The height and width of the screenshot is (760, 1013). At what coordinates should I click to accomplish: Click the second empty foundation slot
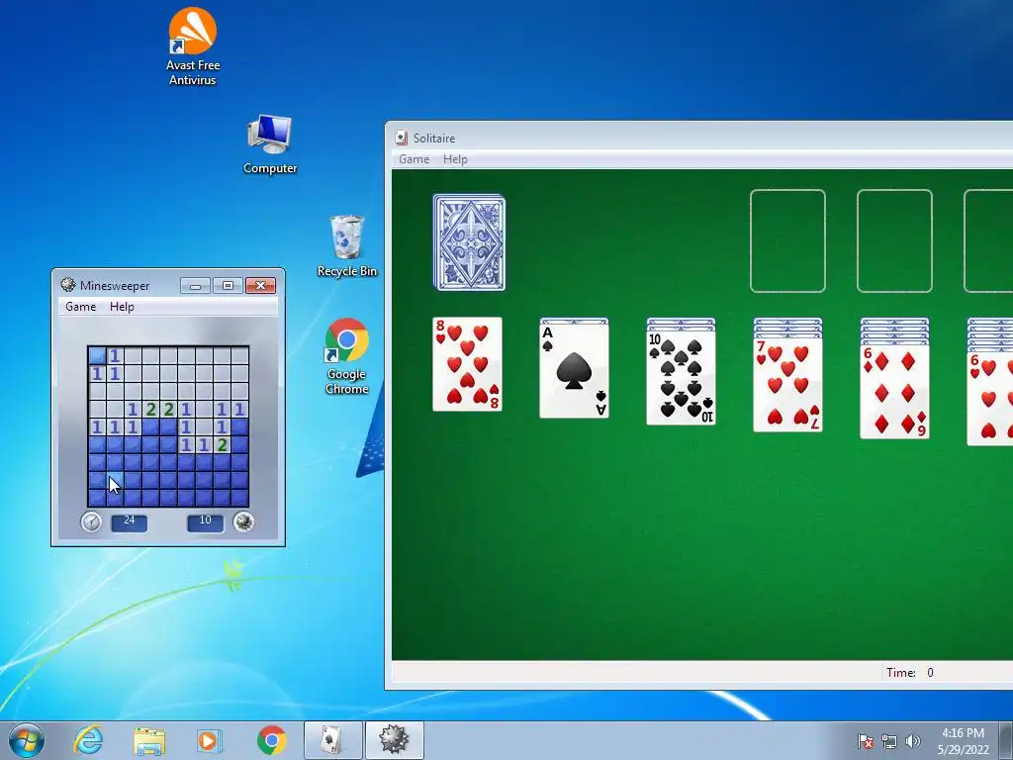tap(894, 241)
